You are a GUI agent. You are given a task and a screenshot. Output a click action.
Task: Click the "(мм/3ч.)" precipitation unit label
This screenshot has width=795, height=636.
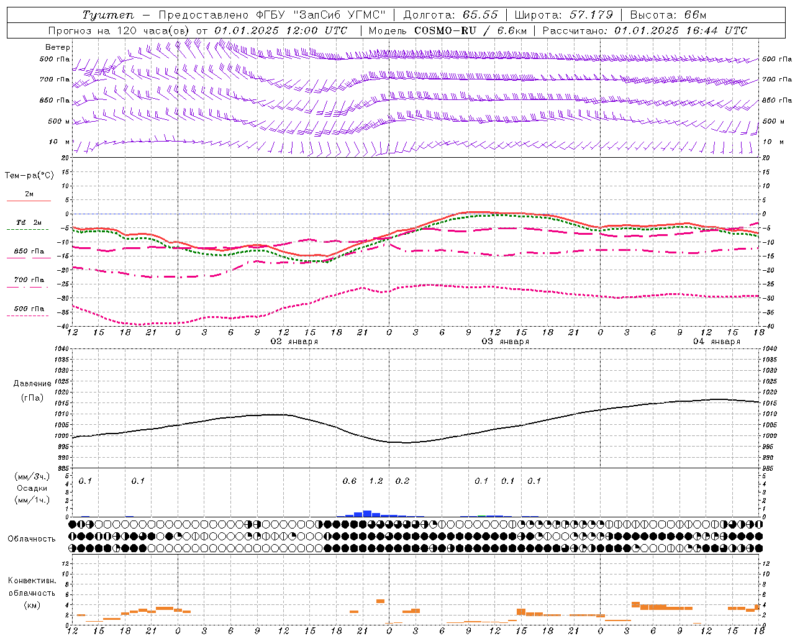[x=32, y=476]
